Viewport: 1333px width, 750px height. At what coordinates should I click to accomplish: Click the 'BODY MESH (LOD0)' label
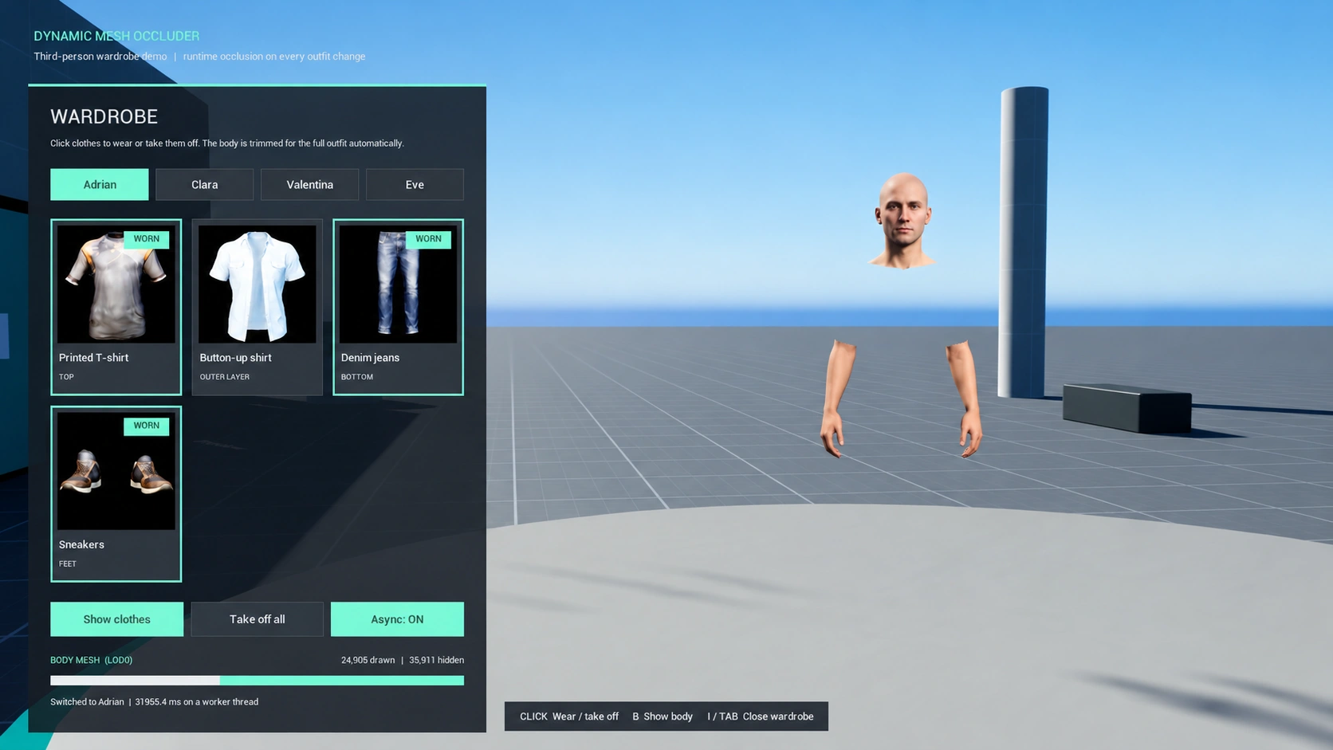pyautogui.click(x=92, y=660)
